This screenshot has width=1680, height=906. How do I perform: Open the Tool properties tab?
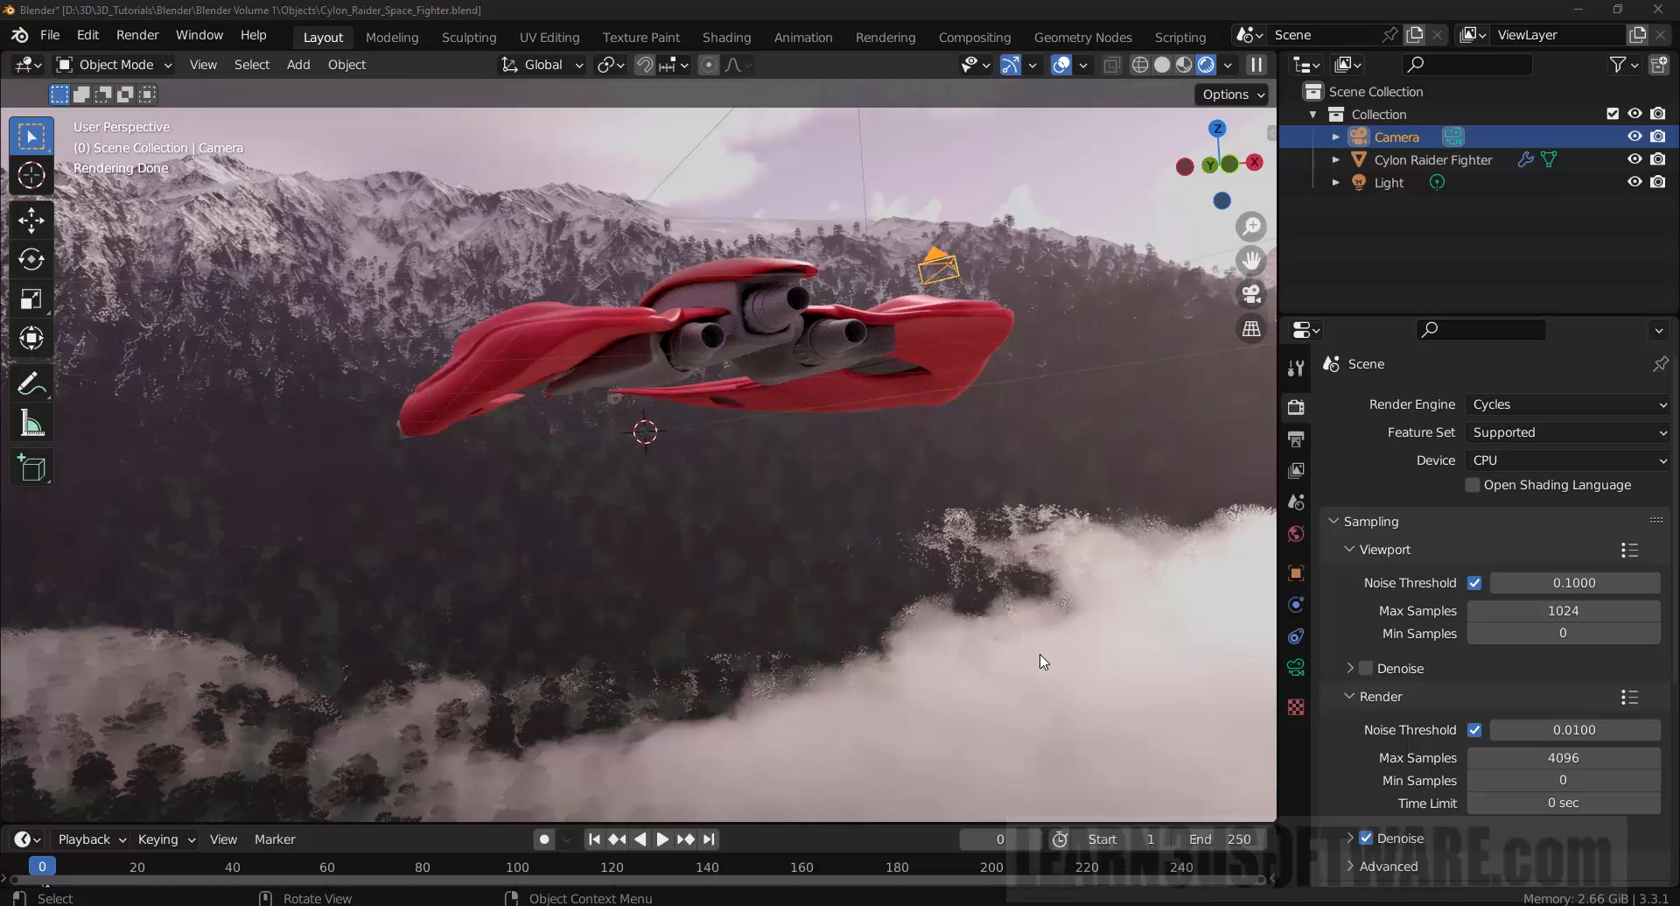click(x=1296, y=369)
